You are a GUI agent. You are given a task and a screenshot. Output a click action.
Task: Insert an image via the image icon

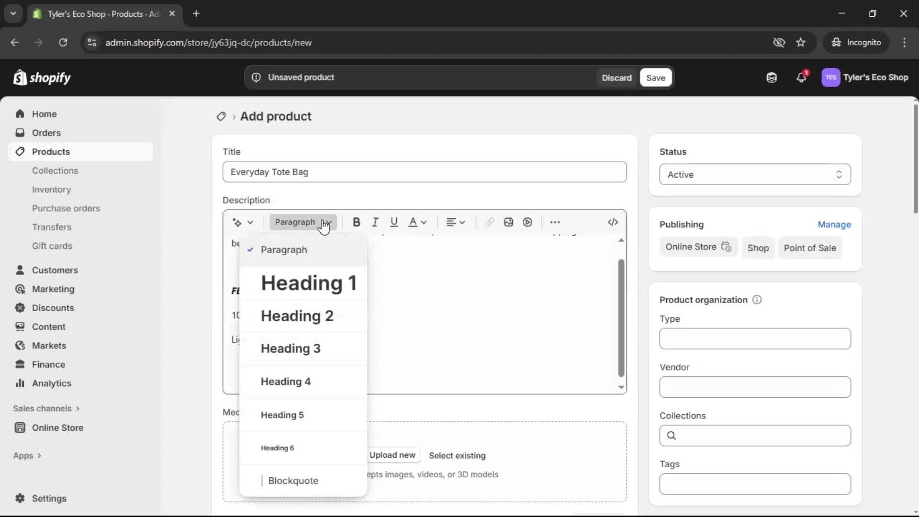[x=508, y=222]
